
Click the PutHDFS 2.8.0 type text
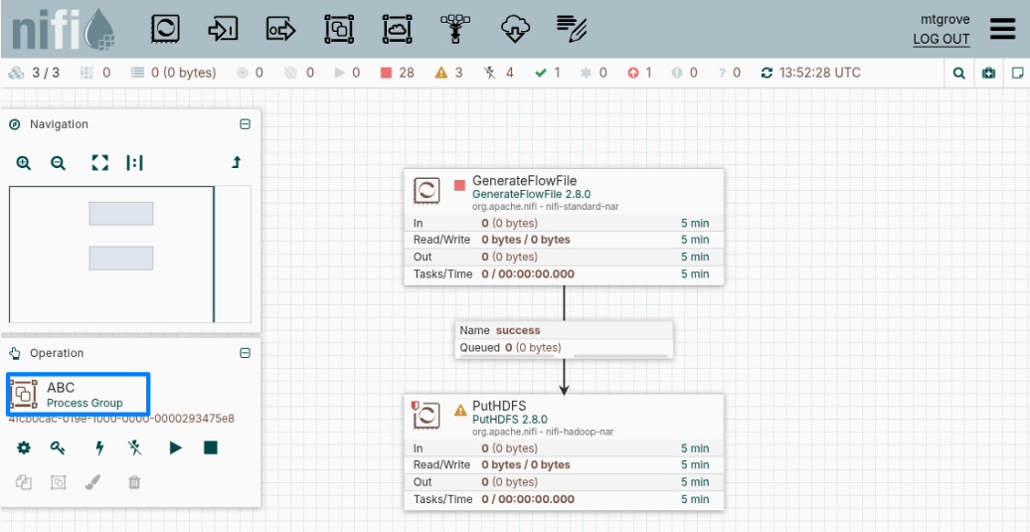pyautogui.click(x=510, y=419)
